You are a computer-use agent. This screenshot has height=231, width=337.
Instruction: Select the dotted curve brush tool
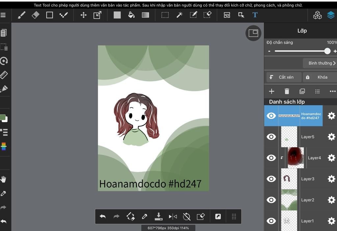click(64, 15)
